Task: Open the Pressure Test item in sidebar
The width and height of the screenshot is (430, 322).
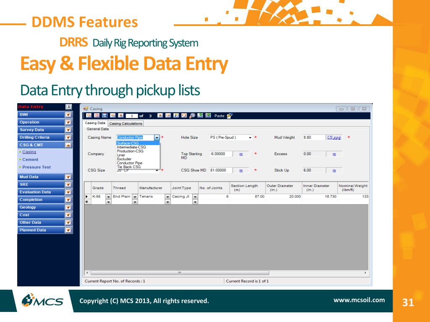Action: click(37, 167)
